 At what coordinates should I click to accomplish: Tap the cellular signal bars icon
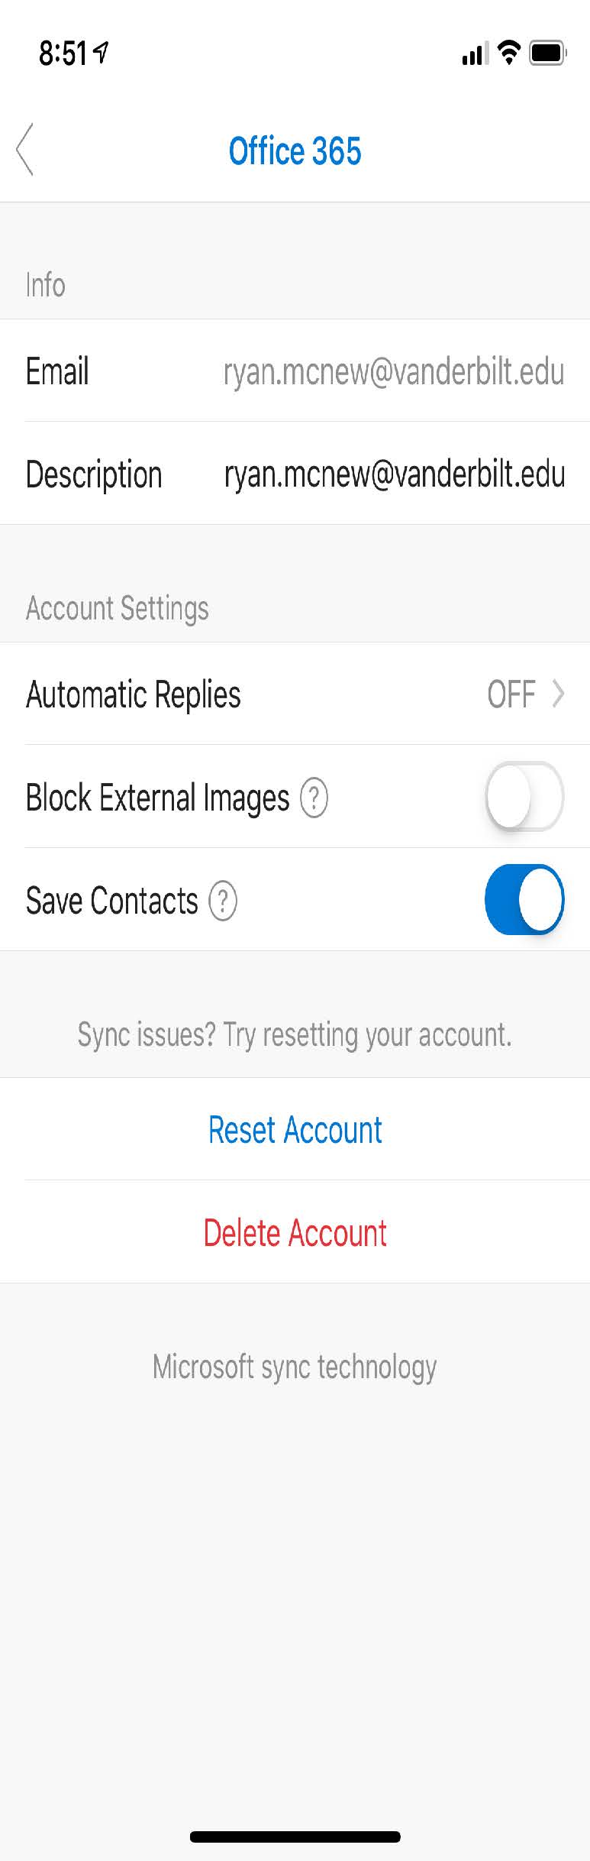coord(474,53)
